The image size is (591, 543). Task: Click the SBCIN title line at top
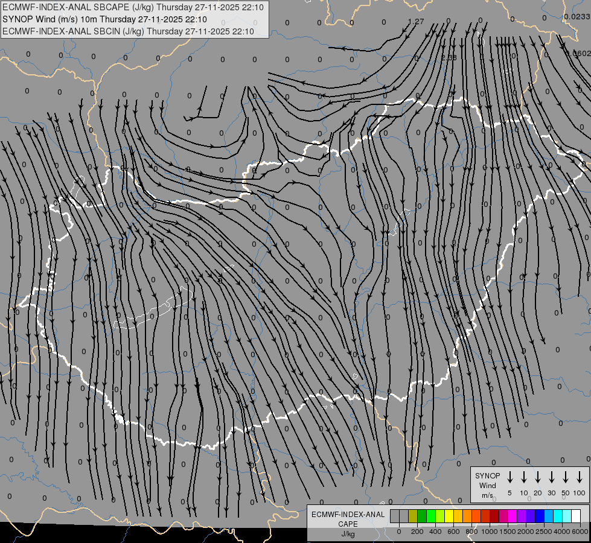pyautogui.click(x=128, y=31)
